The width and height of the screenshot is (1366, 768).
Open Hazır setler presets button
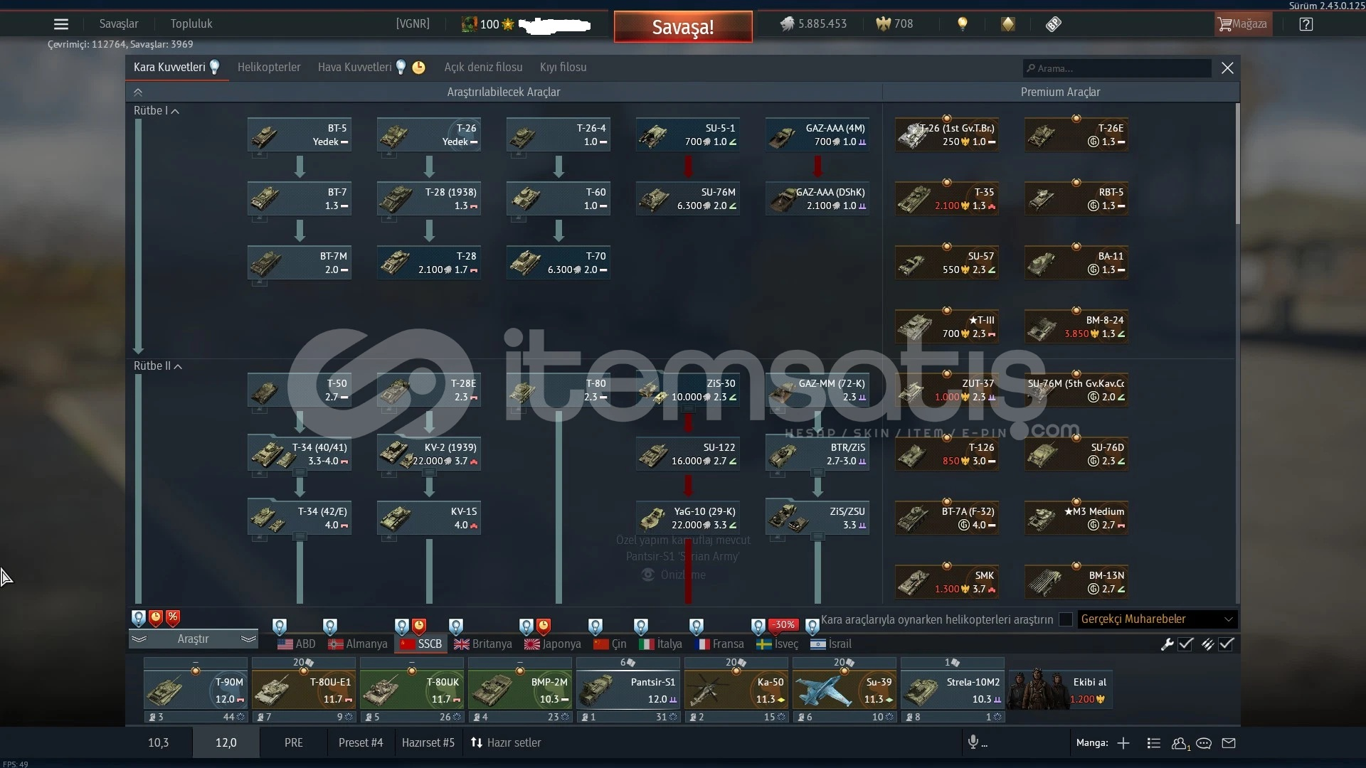click(506, 743)
